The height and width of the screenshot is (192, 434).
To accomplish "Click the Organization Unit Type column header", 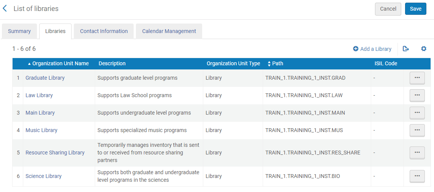I will 233,63.
